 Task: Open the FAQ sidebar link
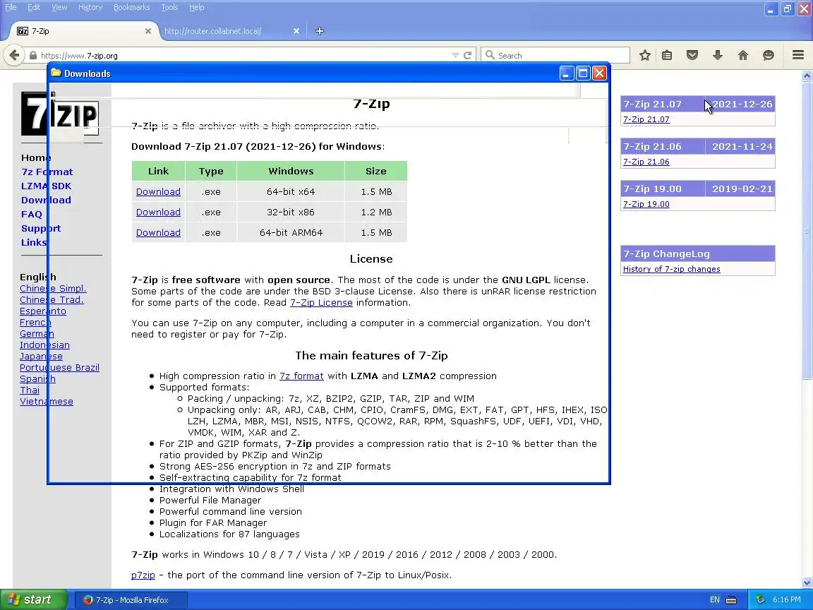(32, 214)
